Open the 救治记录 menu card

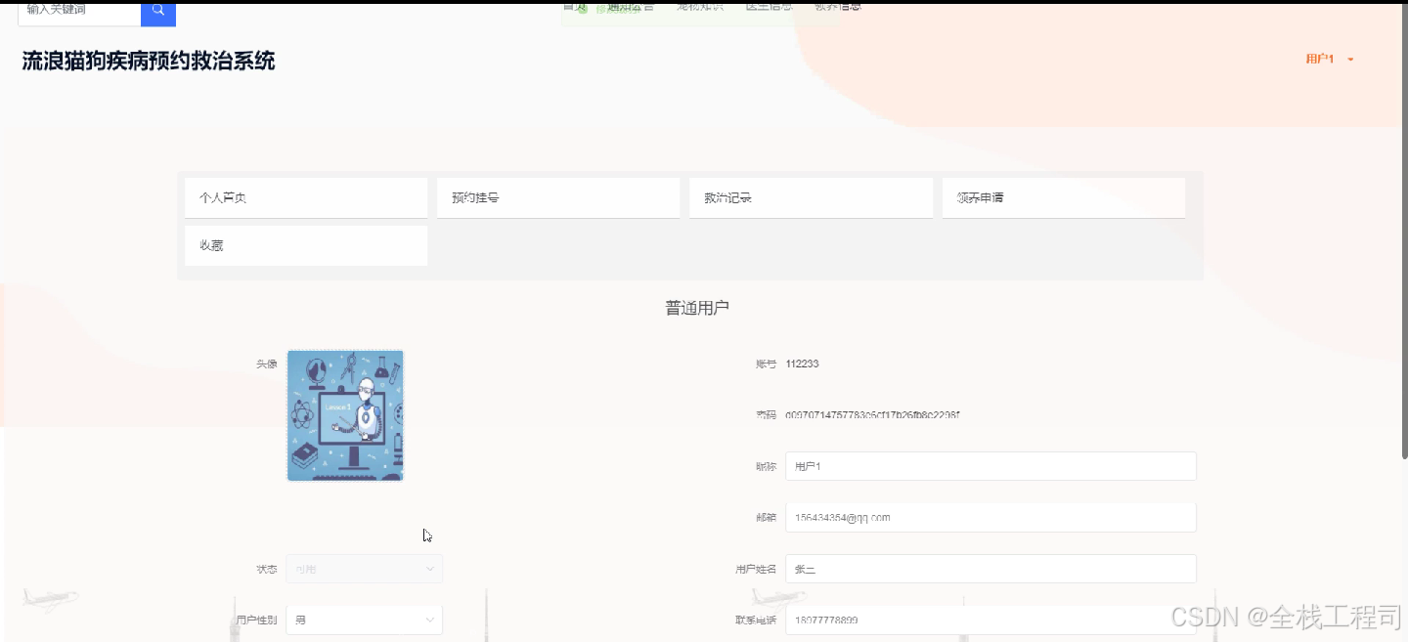click(811, 197)
